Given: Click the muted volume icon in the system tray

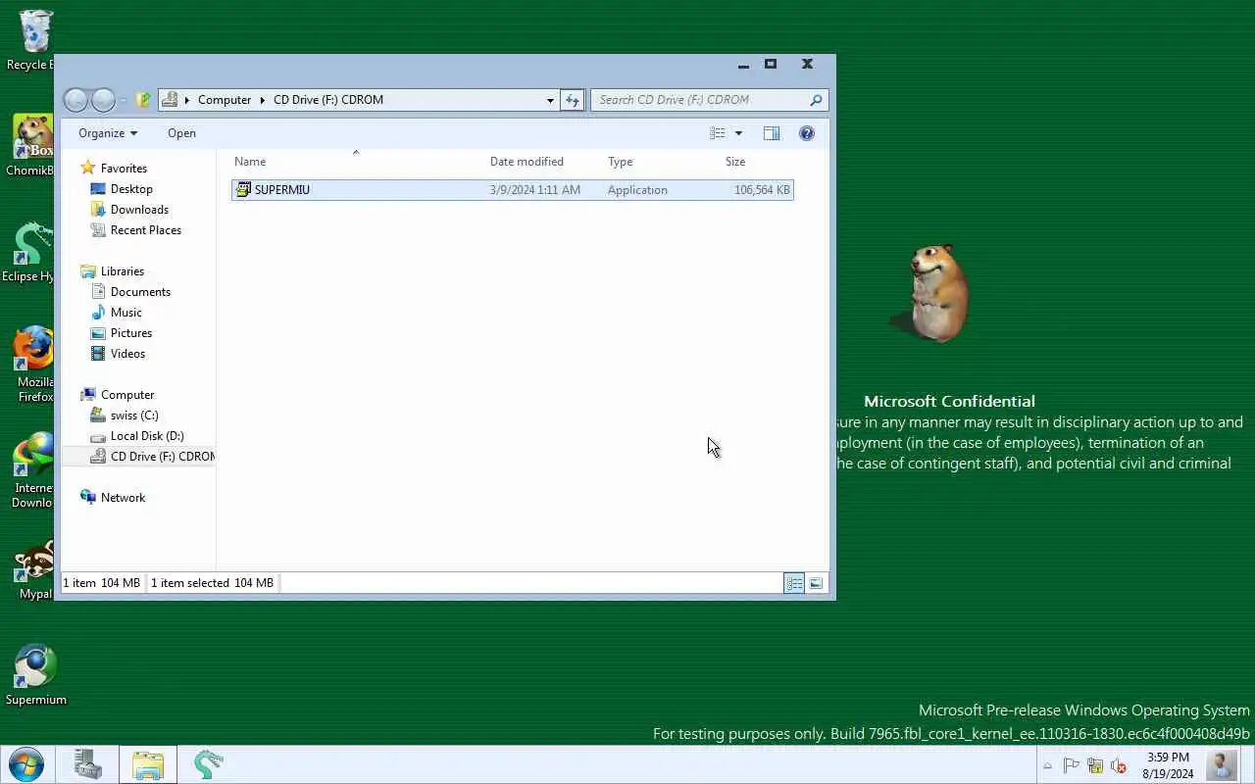Looking at the screenshot, I should (x=1119, y=766).
